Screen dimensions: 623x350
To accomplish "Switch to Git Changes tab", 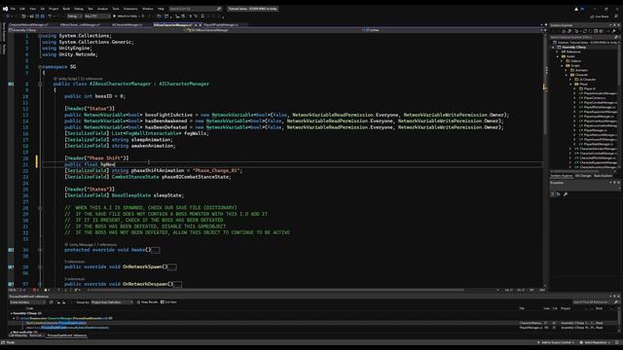I will pyautogui.click(x=583, y=176).
